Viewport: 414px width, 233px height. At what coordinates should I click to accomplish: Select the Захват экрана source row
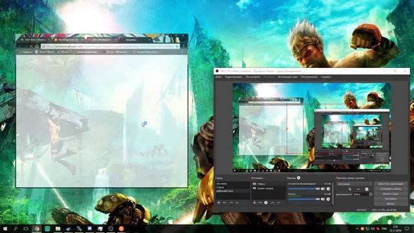point(268,188)
